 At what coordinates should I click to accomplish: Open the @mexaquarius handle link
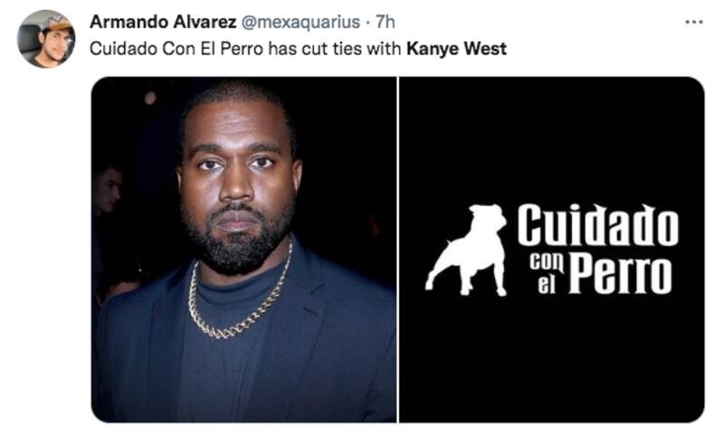click(300, 22)
